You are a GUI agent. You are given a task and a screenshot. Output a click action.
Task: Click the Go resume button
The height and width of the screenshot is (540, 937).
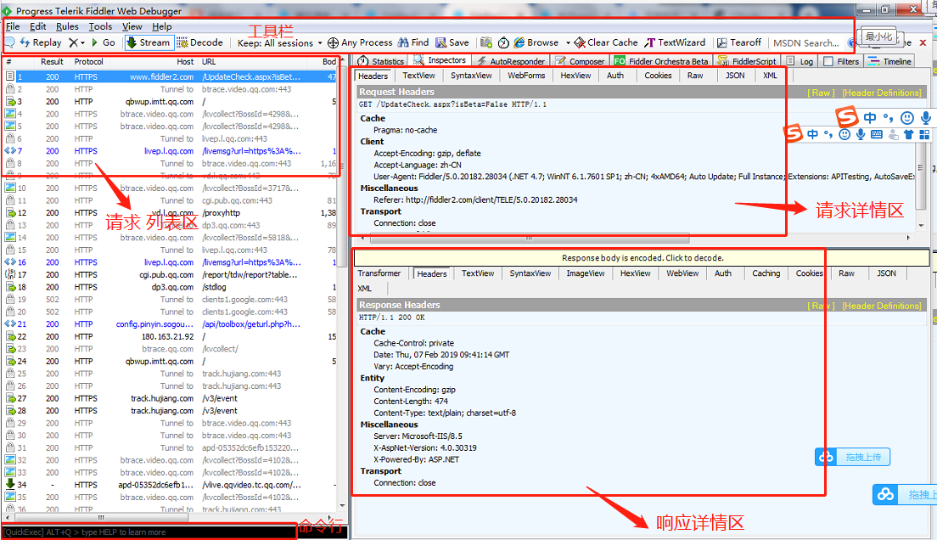[x=103, y=42]
